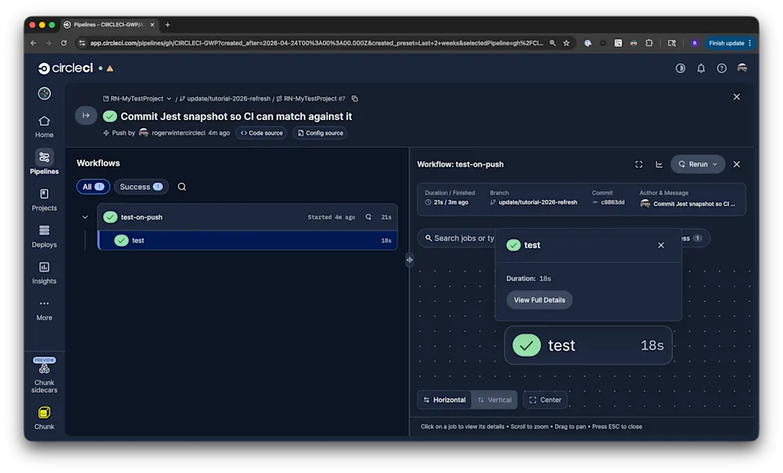Viewport: 783px width, 473px height.
Task: Click the CircleCI logo
Action: (66, 68)
